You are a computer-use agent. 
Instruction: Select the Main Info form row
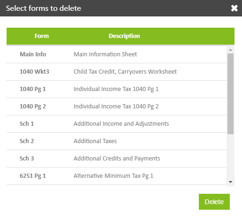[x=116, y=54]
